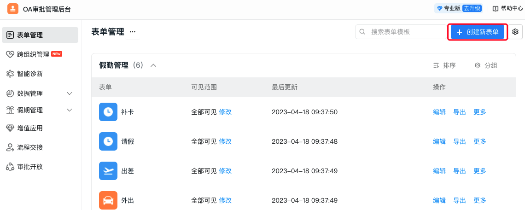Click the settings gear next to 创建新表单
Screen dimensions: 525x210
tap(515, 32)
